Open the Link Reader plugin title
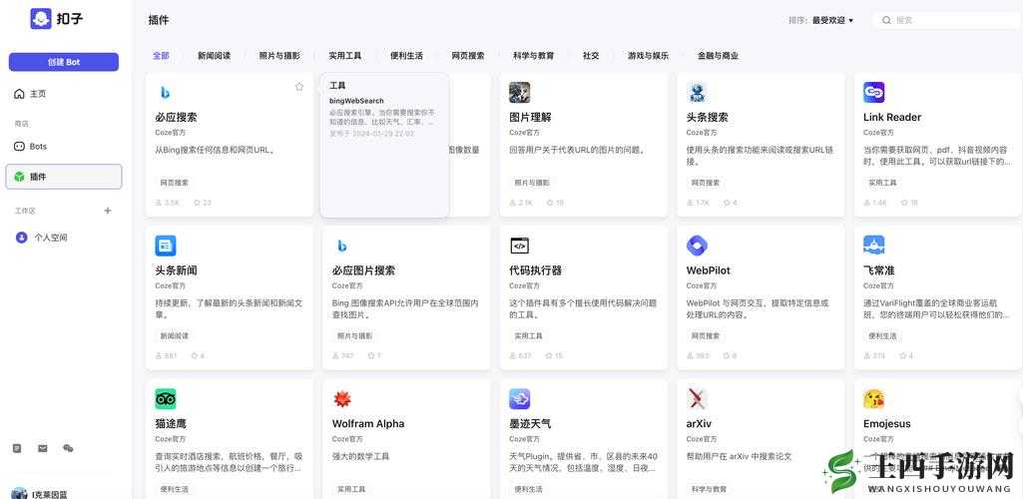Image resolution: width=1023 pixels, height=499 pixels. point(892,118)
